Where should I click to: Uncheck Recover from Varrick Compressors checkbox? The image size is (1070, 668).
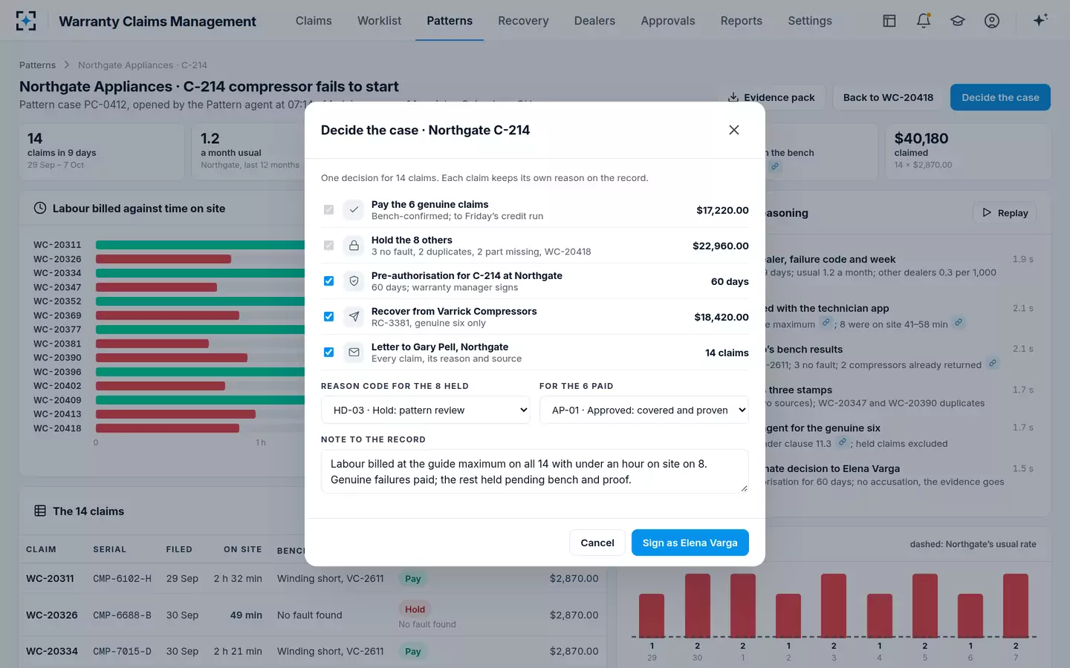pos(328,317)
